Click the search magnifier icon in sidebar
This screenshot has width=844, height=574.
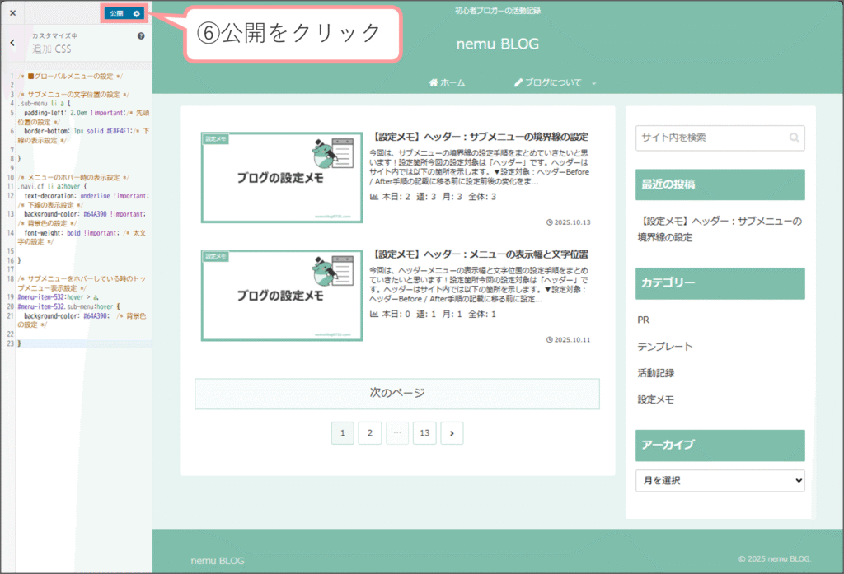pyautogui.click(x=794, y=138)
